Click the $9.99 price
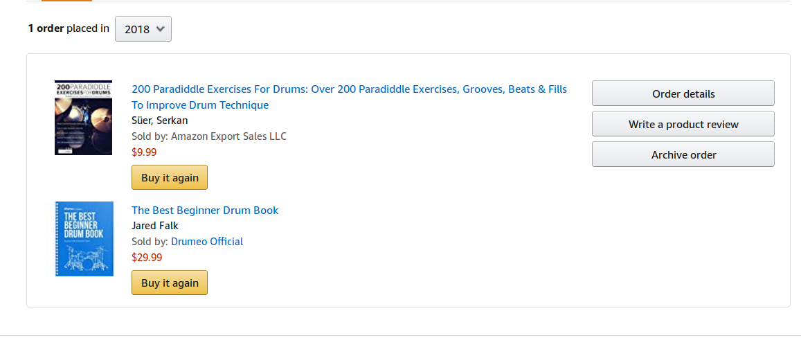The width and height of the screenshot is (801, 340). [144, 152]
